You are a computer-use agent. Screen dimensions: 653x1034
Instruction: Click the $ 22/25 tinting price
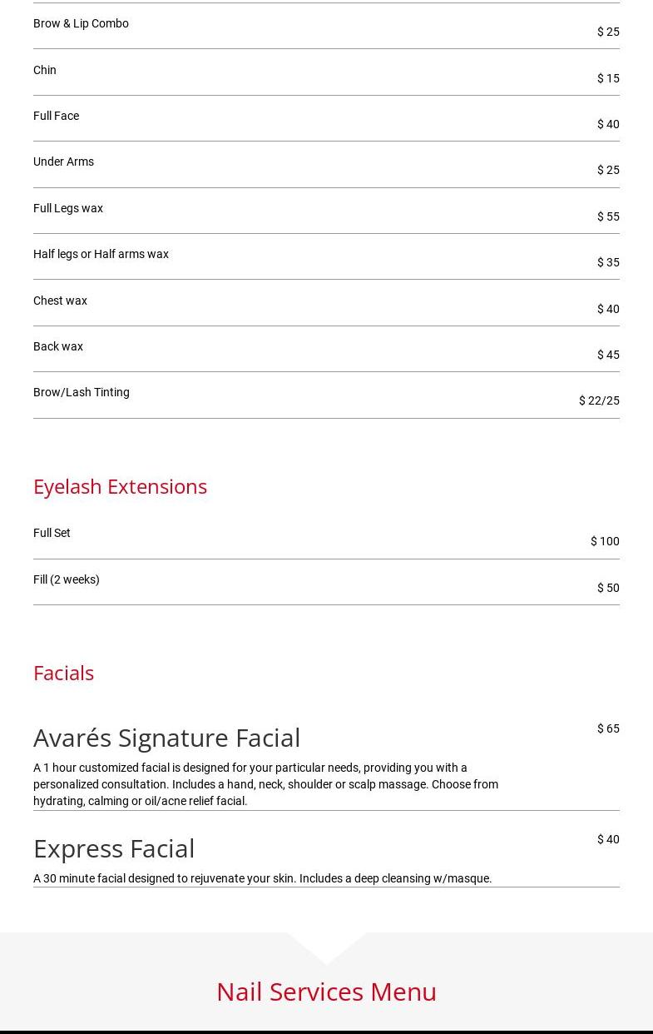(599, 400)
